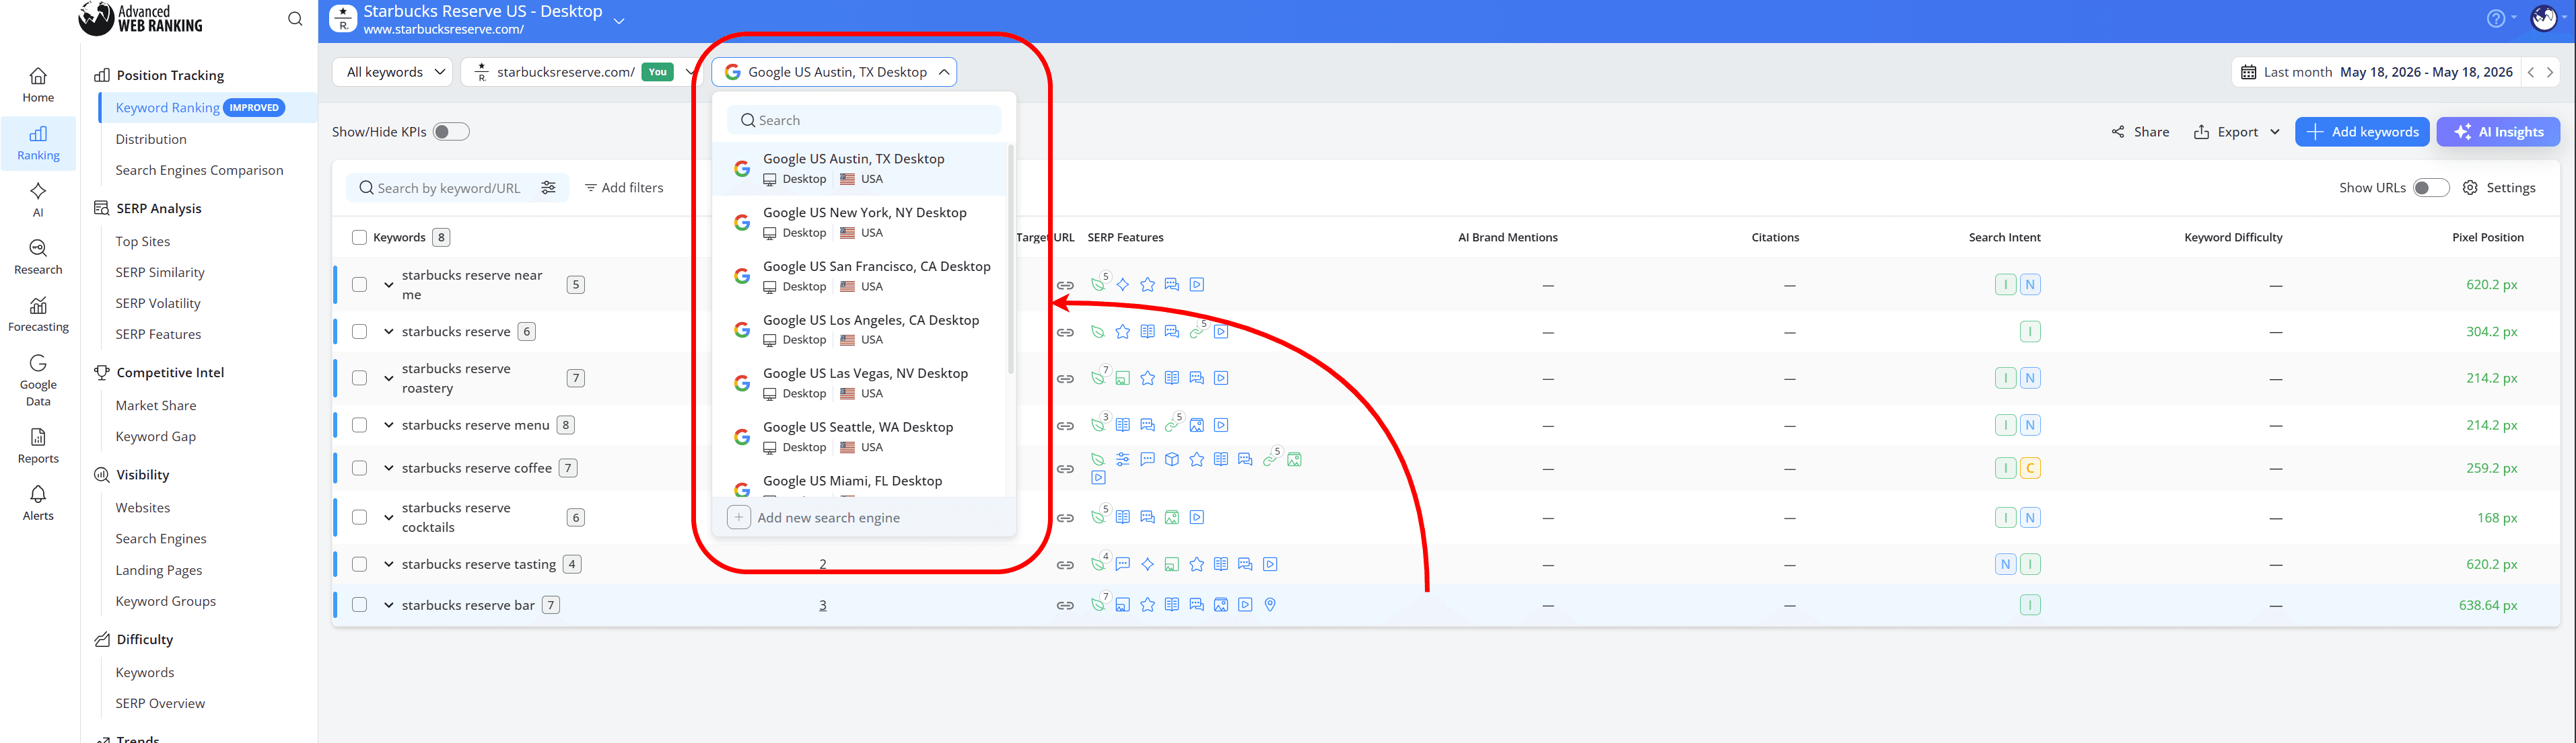
Task: Expand the starbucks reserve menu row
Action: pyautogui.click(x=388, y=426)
